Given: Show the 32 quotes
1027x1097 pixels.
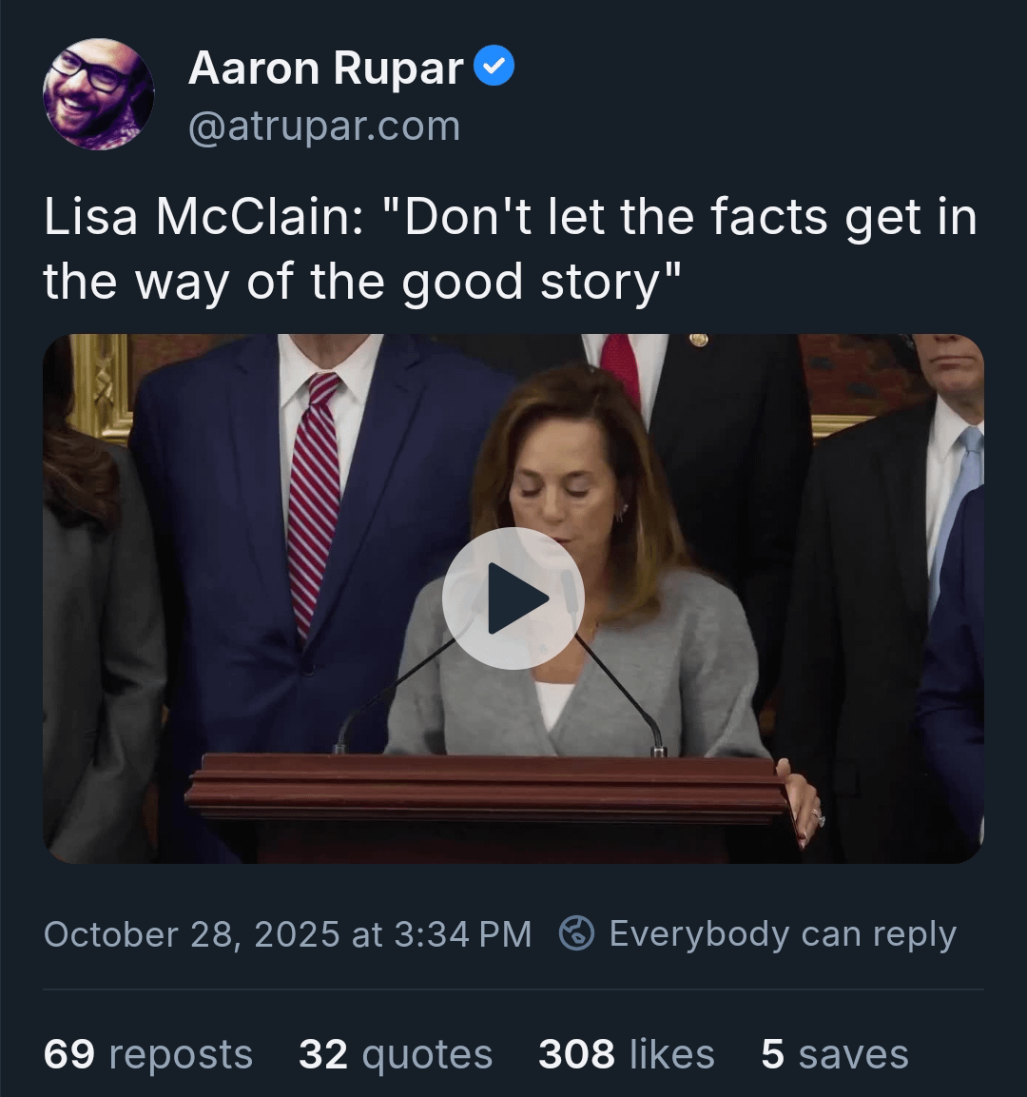Looking at the screenshot, I should tap(396, 1054).
